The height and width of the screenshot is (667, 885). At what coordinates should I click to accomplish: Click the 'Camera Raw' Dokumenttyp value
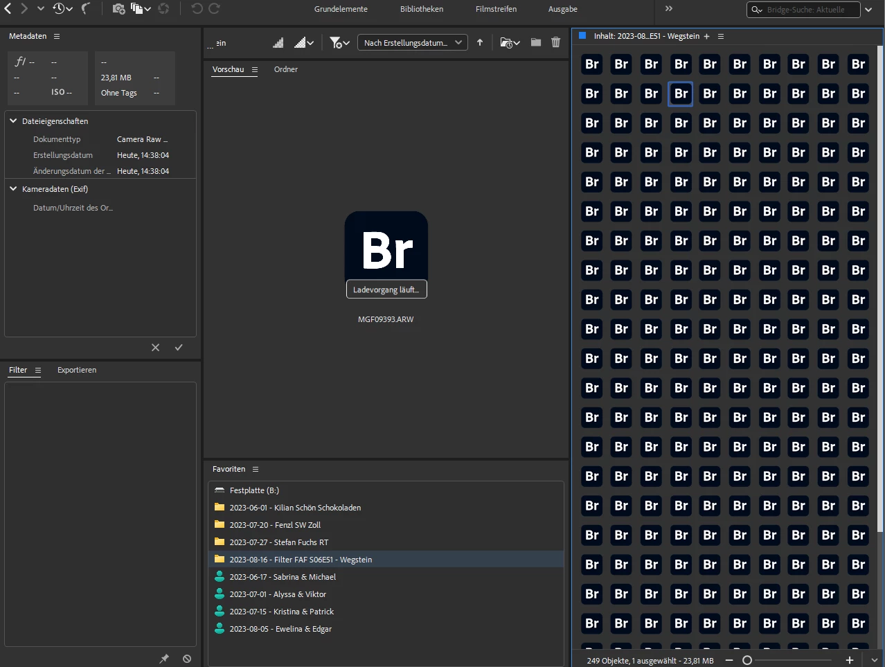click(x=142, y=139)
